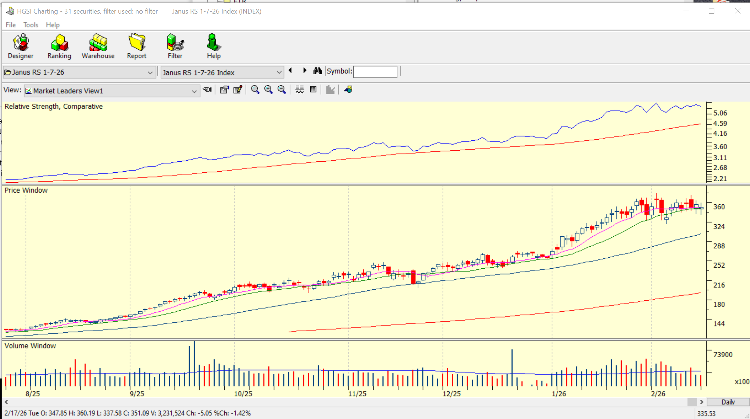The image size is (750, 419).
Task: Go to previous security arrow
Action: [x=290, y=71]
